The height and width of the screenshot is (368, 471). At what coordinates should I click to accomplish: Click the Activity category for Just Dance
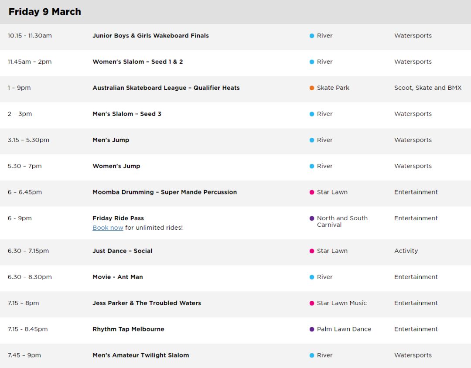406,251
